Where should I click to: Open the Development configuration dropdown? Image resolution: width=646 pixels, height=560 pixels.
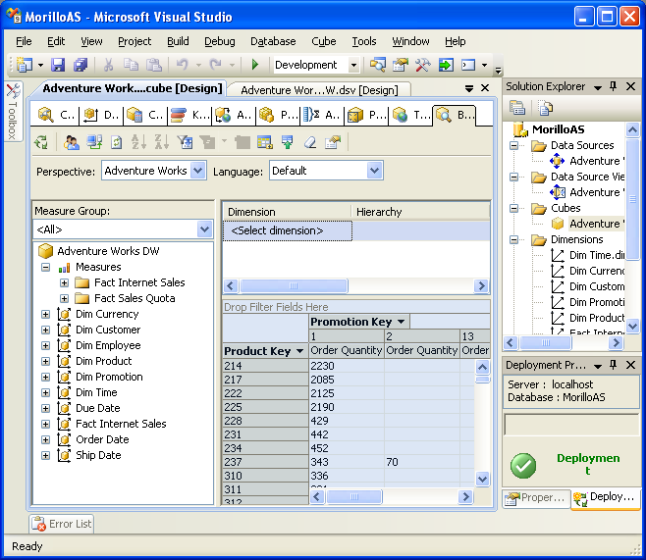coord(353,65)
